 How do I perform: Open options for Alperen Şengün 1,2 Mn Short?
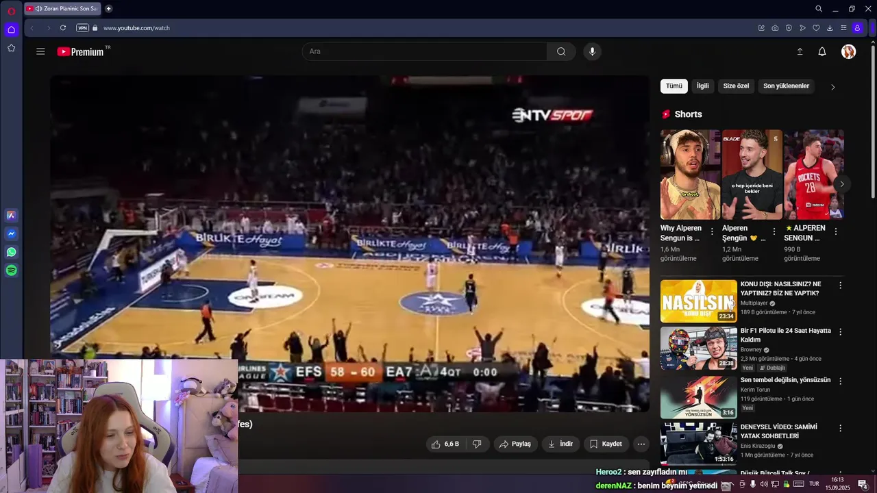tap(774, 231)
